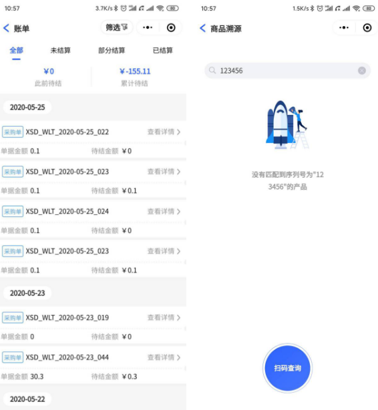Tap the circle close icon on 商品溯源 screen
This screenshot has width=378, height=410.
pos(367,27)
